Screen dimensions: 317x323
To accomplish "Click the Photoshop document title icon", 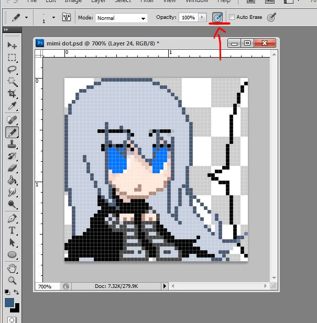I will [x=40, y=43].
